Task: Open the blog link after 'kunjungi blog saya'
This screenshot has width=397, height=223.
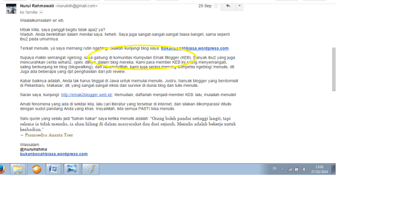Action: pos(194,48)
